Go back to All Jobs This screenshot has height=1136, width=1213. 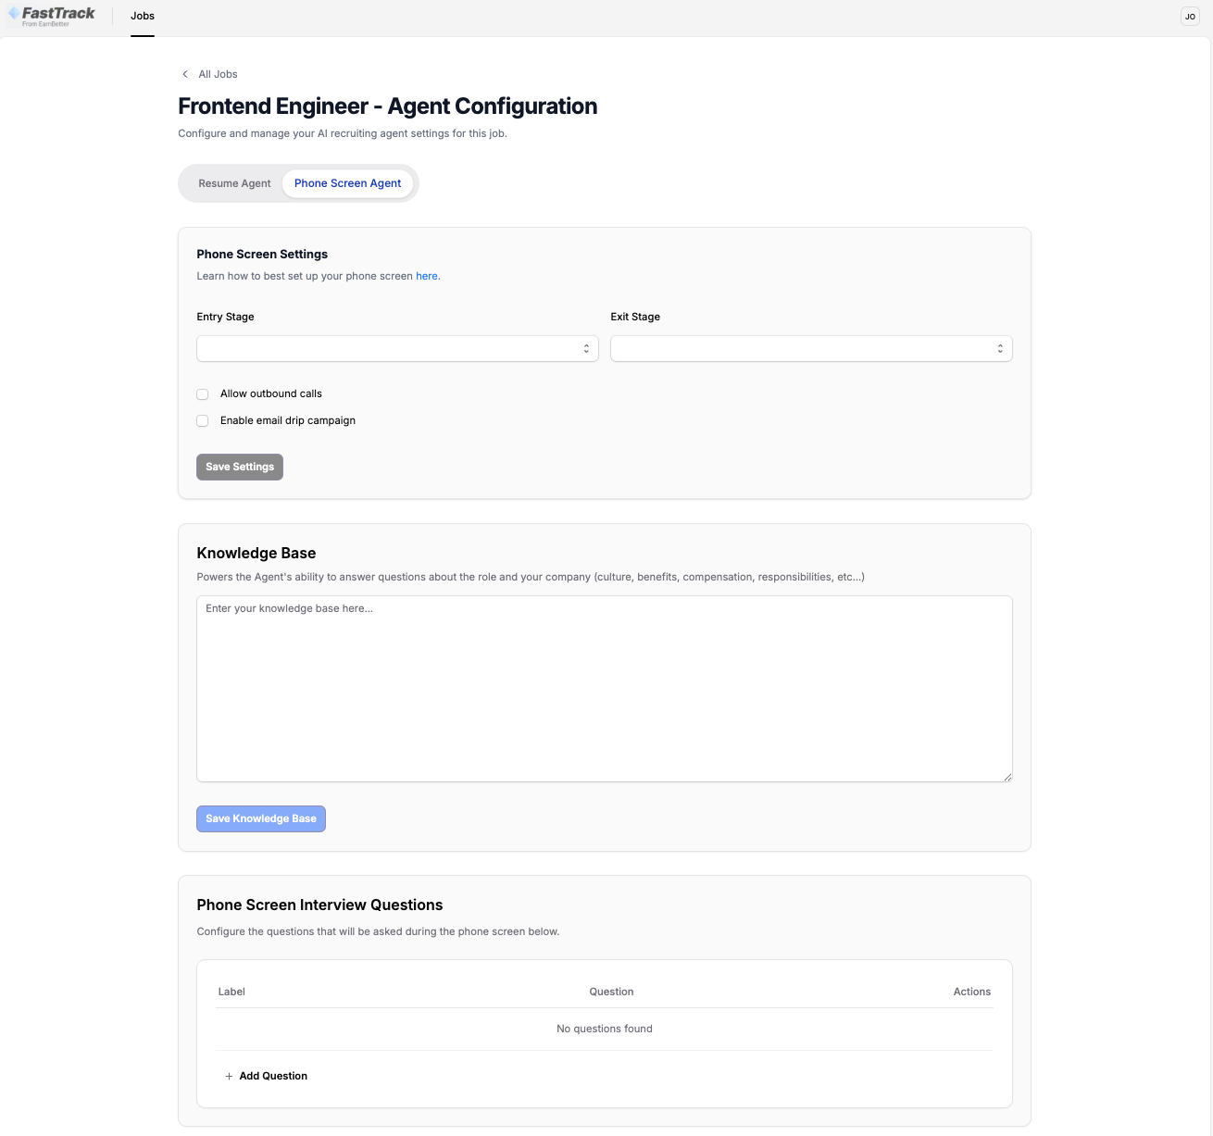point(218,74)
